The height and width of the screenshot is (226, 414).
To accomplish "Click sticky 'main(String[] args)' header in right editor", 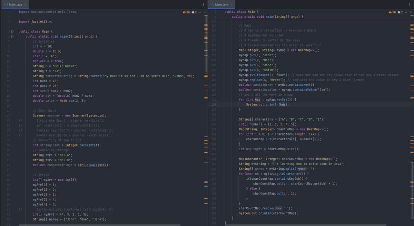I will pos(267,17).
